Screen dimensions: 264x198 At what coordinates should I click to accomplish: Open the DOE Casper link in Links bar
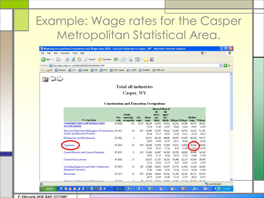pyautogui.click(x=117, y=70)
